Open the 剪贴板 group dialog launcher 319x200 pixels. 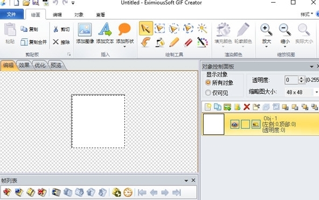tap(69, 54)
